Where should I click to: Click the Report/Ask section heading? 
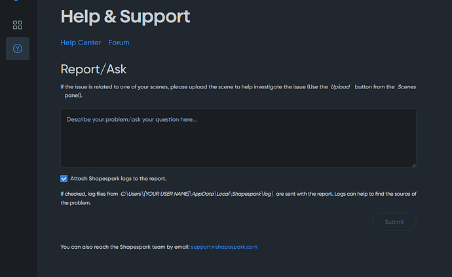click(94, 69)
